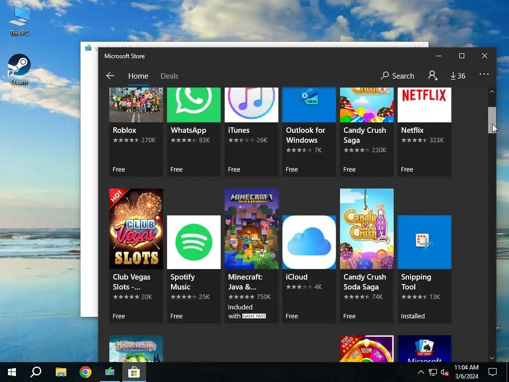Open the WhatsApp app icon
The width and height of the screenshot is (509, 382).
[x=194, y=105]
